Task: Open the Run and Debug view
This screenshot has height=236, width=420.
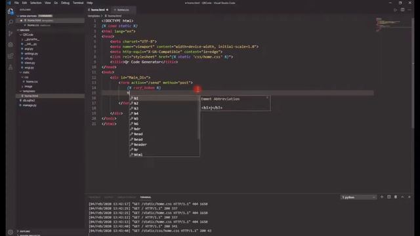Action: [10, 45]
